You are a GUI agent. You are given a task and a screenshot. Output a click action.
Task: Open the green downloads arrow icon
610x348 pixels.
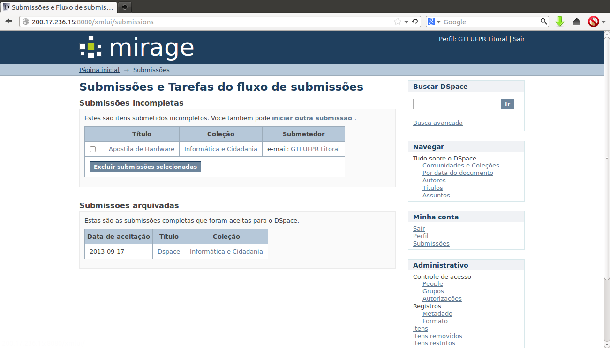coord(559,22)
